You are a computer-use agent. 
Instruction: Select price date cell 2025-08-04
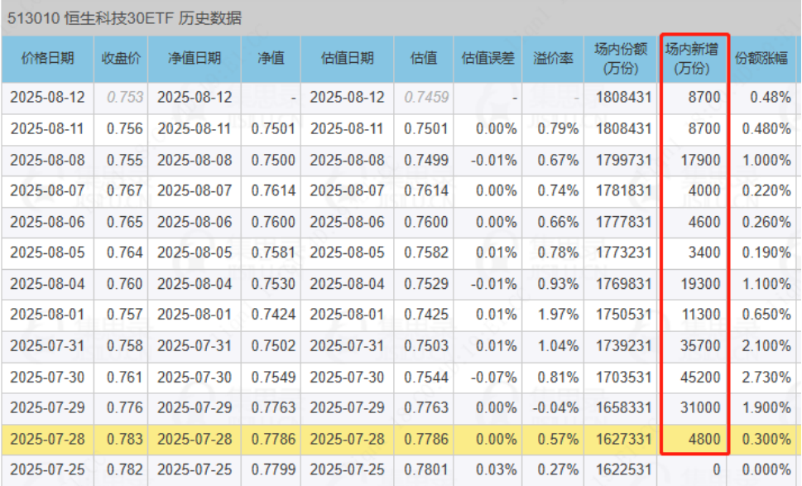tap(47, 284)
